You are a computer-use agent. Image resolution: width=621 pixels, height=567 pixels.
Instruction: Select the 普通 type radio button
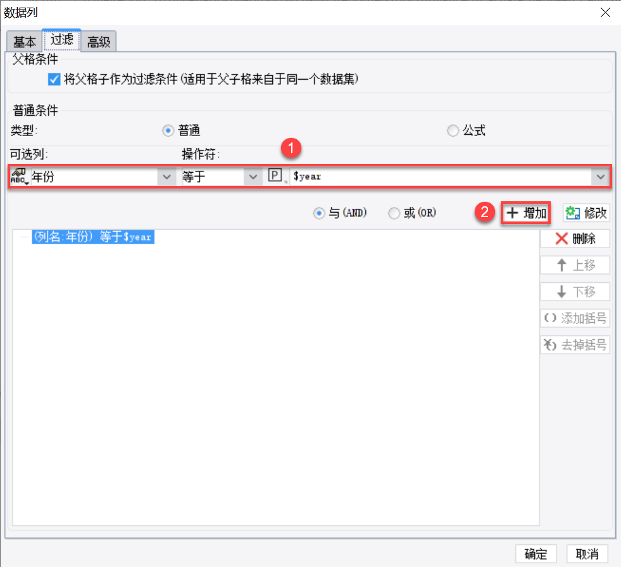[168, 130]
